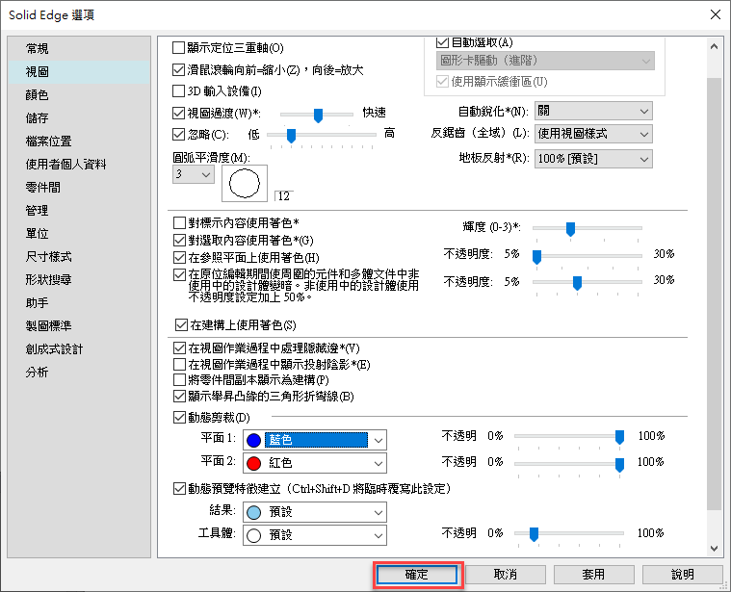Apply settings with 套用 button
Viewport: 731px width, 592px height.
coord(594,575)
